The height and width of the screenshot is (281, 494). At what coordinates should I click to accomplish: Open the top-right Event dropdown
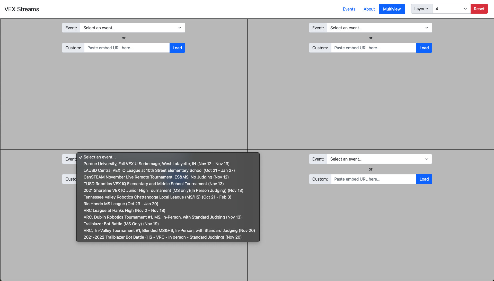379,28
